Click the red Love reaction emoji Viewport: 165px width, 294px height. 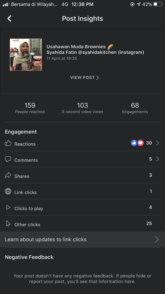click(x=140, y=143)
